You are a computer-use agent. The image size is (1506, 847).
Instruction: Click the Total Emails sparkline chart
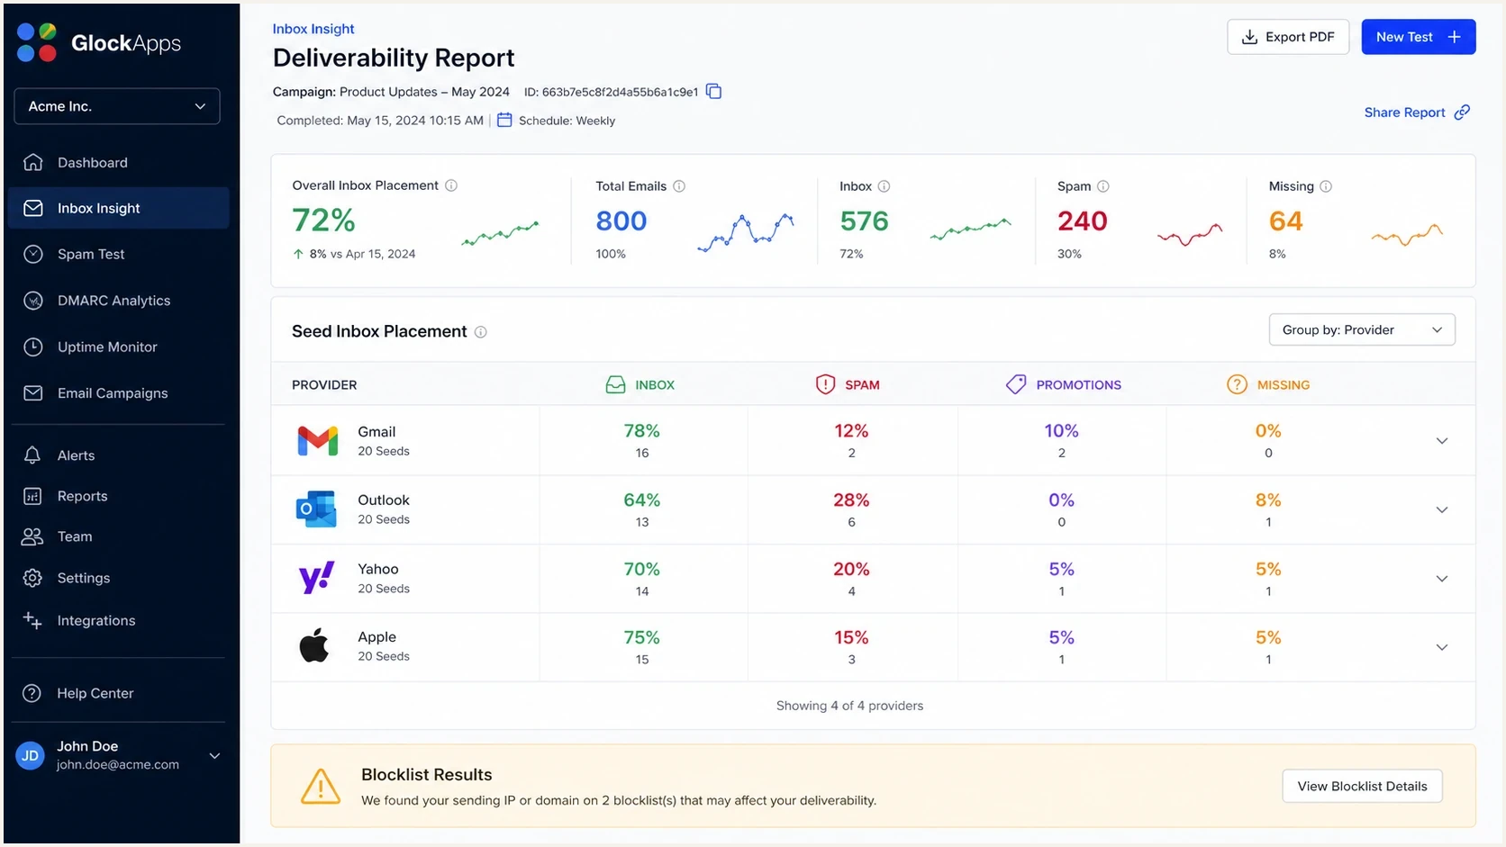click(746, 232)
